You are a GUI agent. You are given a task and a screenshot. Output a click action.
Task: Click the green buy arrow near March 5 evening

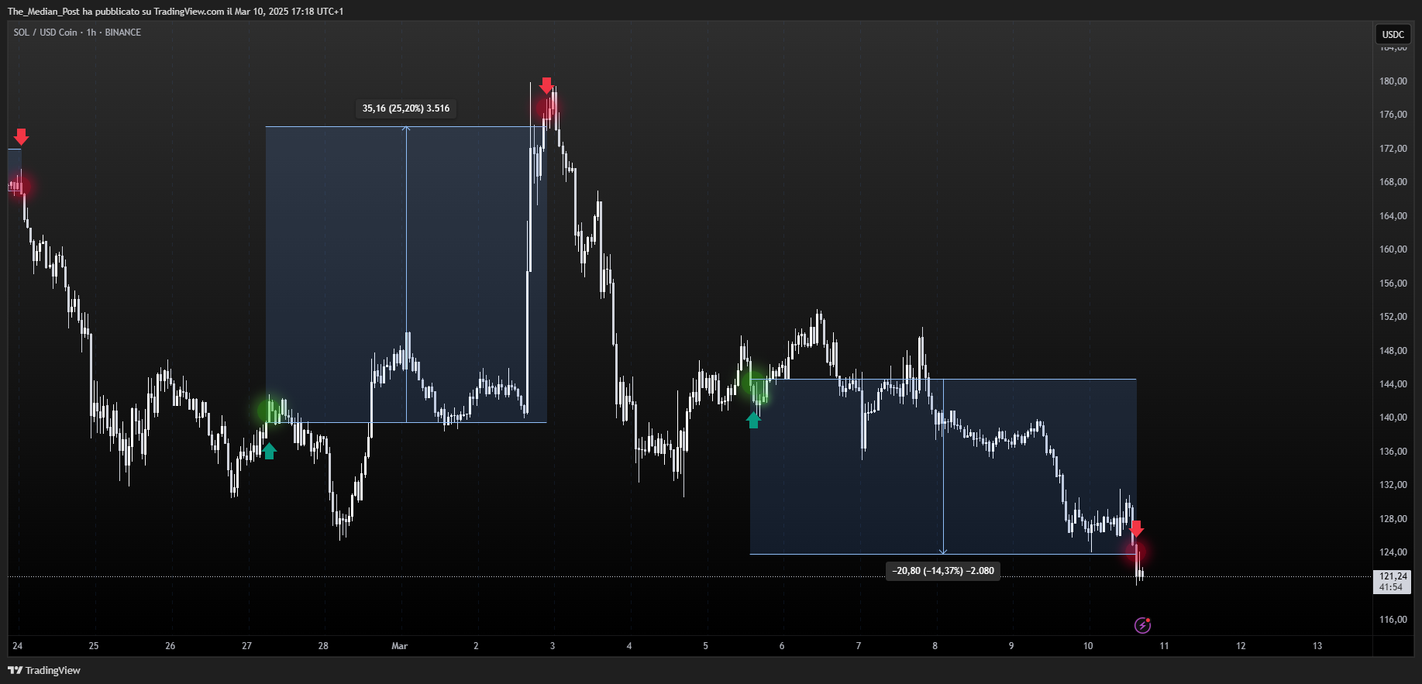(x=753, y=420)
